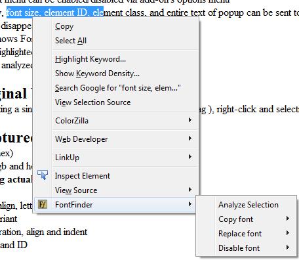Expand the Copy font submenu arrow
The height and width of the screenshot is (260, 299).
288,219
